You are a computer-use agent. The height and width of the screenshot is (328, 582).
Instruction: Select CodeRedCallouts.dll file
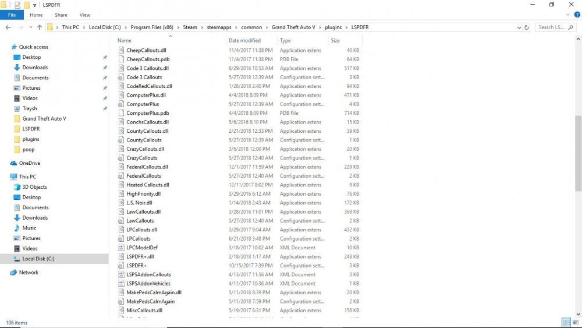(149, 86)
